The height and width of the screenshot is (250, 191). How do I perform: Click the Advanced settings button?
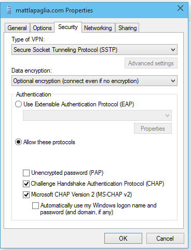pos(151,63)
